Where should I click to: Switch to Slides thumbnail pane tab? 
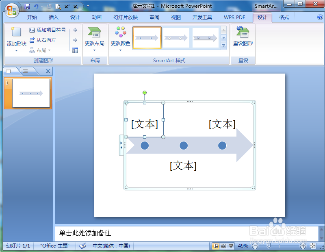pyautogui.click(x=9, y=71)
